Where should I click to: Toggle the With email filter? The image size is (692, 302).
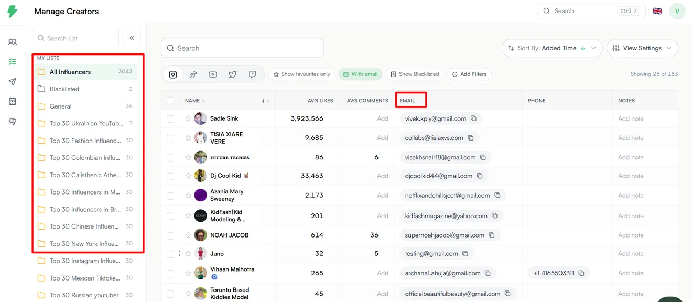point(360,74)
